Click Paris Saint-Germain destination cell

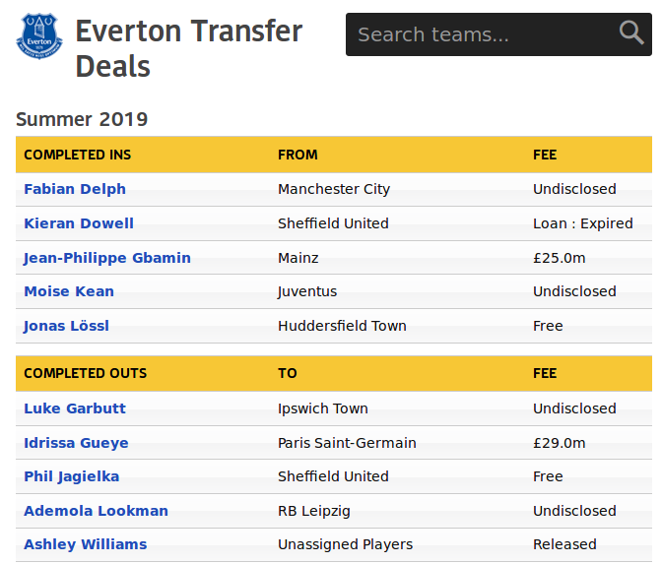(x=347, y=443)
